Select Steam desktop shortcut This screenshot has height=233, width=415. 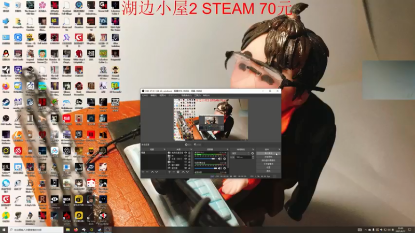point(6,104)
